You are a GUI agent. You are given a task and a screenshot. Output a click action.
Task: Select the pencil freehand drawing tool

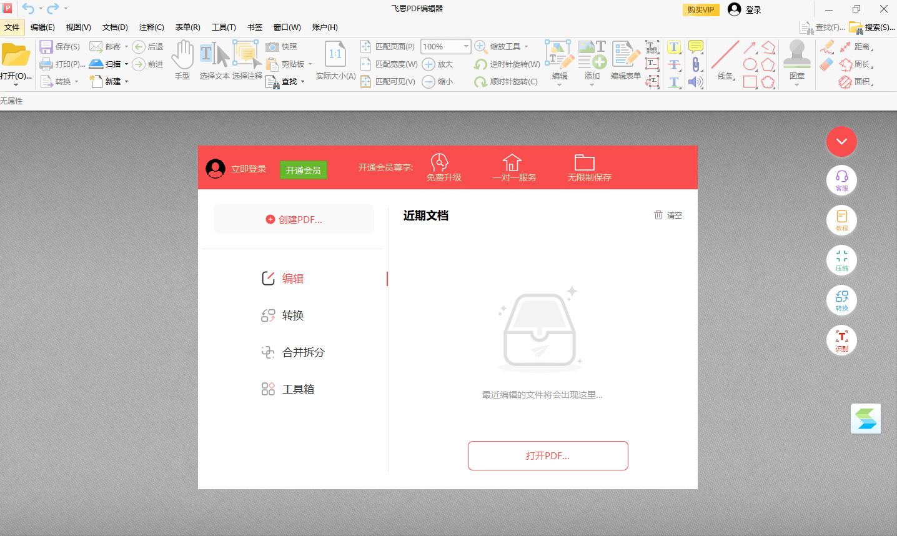point(826,47)
